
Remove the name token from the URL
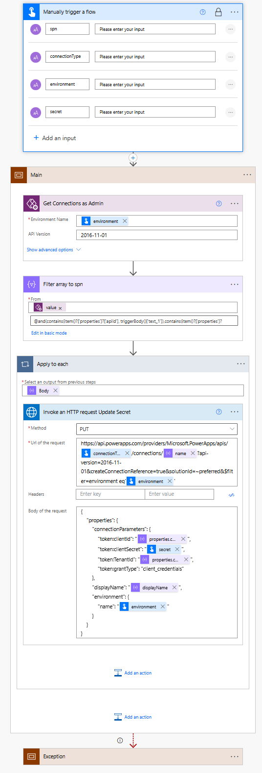pyautogui.click(x=193, y=453)
